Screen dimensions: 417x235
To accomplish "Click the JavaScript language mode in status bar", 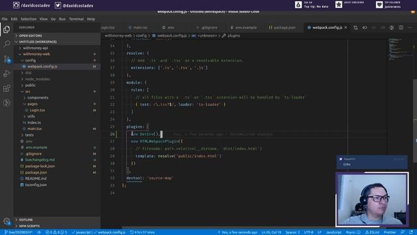I will pyautogui.click(x=334, y=232).
